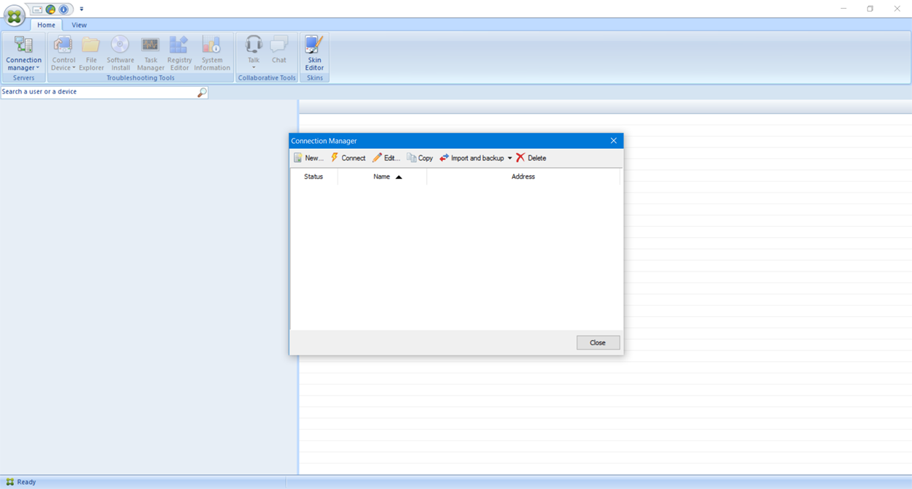Click the Close button in Connection Manager
The image size is (912, 489).
click(x=598, y=342)
